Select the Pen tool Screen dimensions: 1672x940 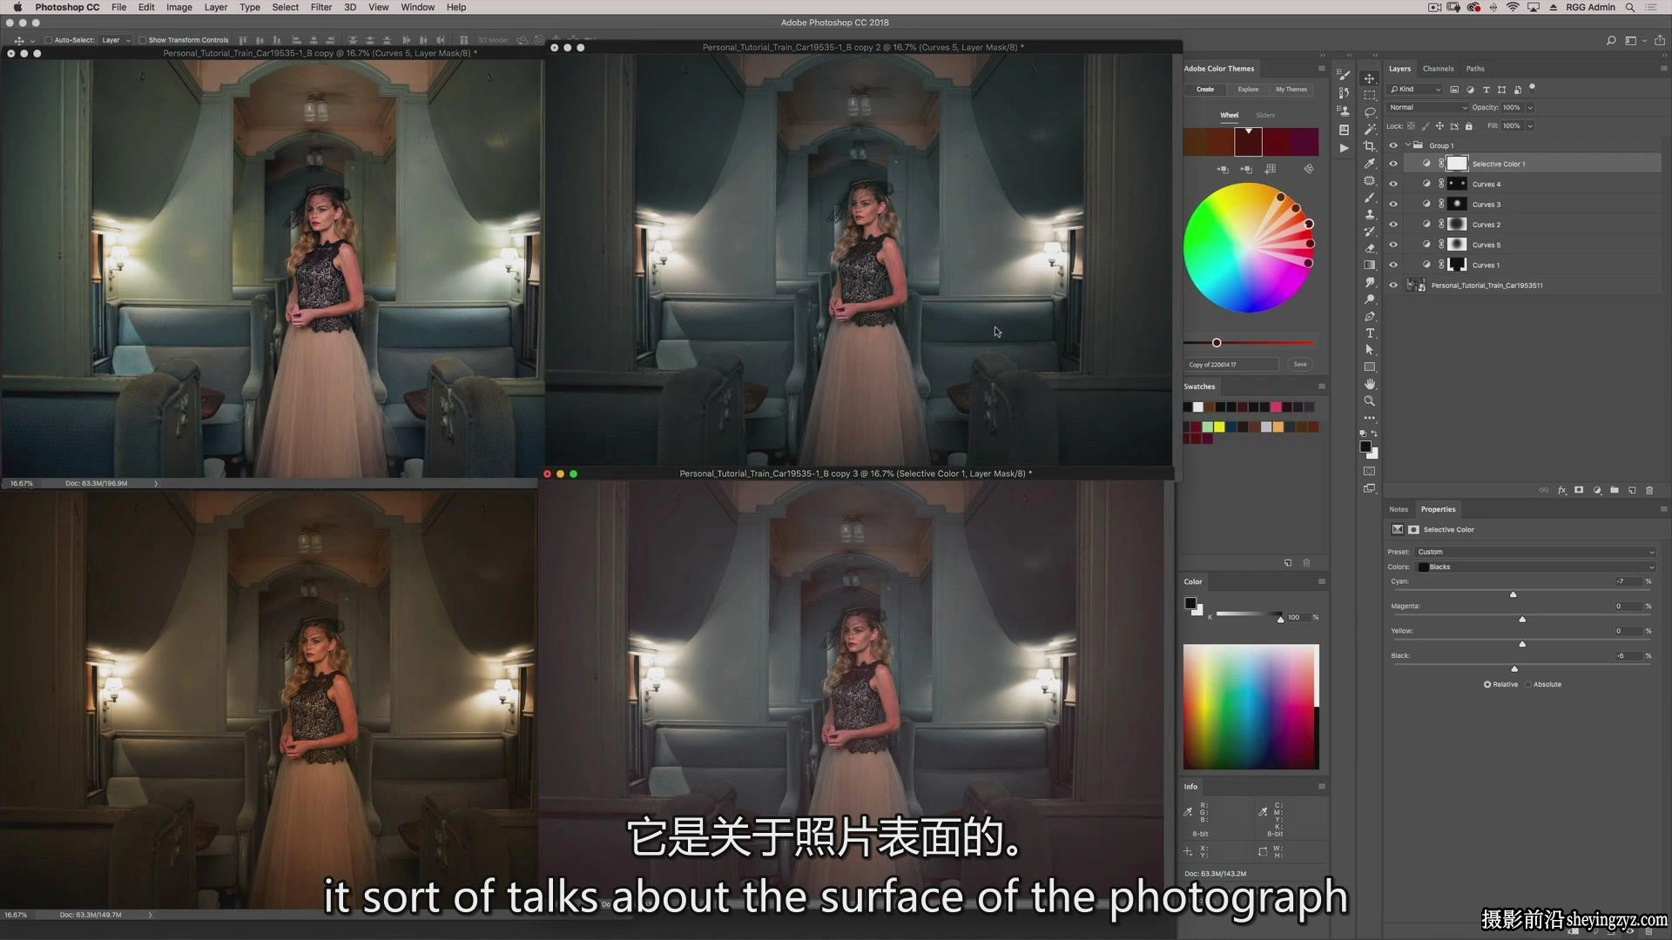point(1370,316)
